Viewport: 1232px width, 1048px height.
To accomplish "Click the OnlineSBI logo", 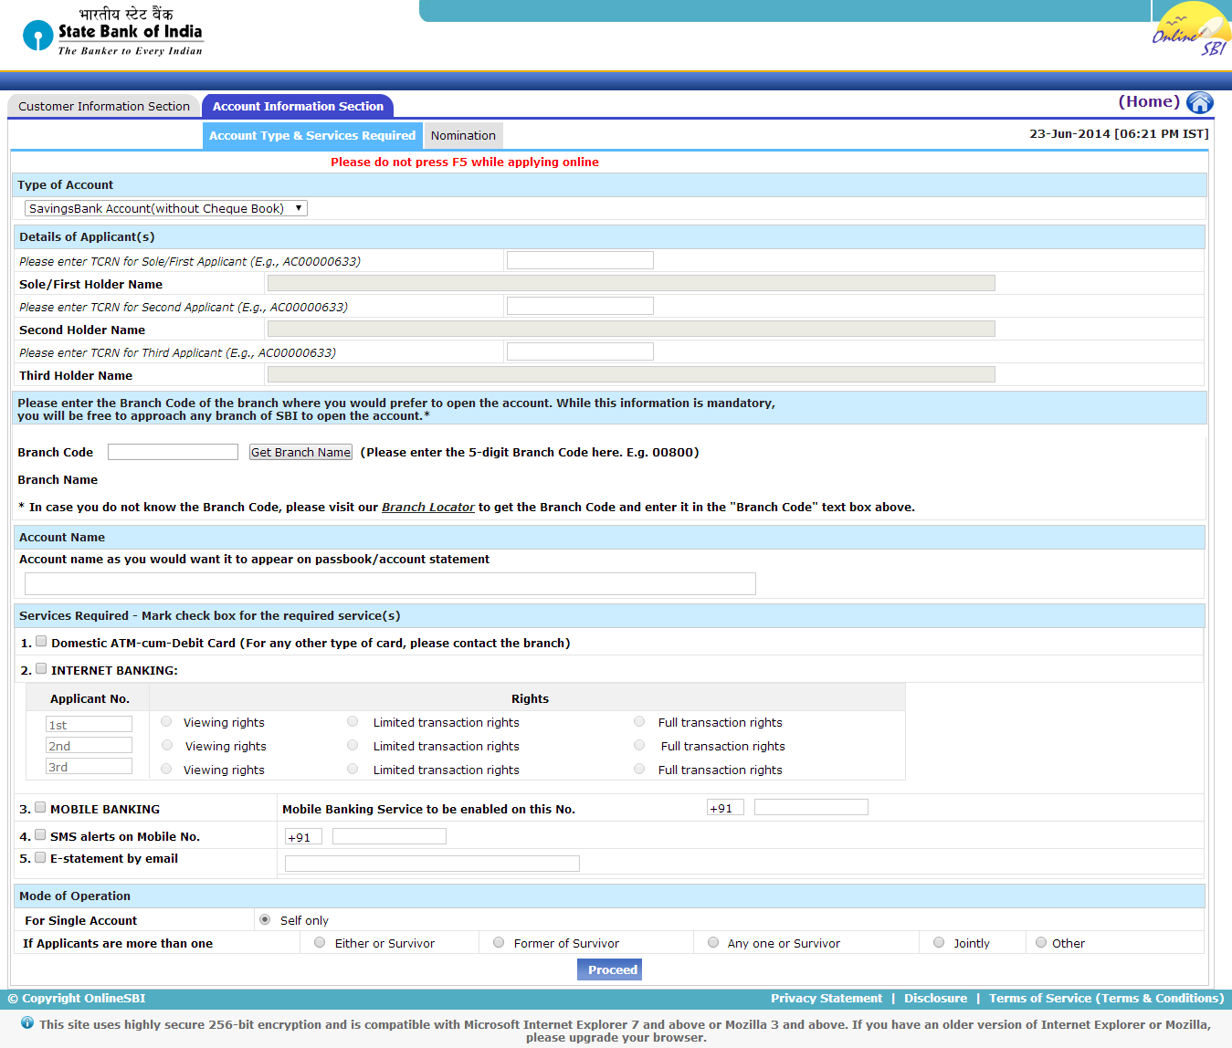I will [x=1192, y=30].
